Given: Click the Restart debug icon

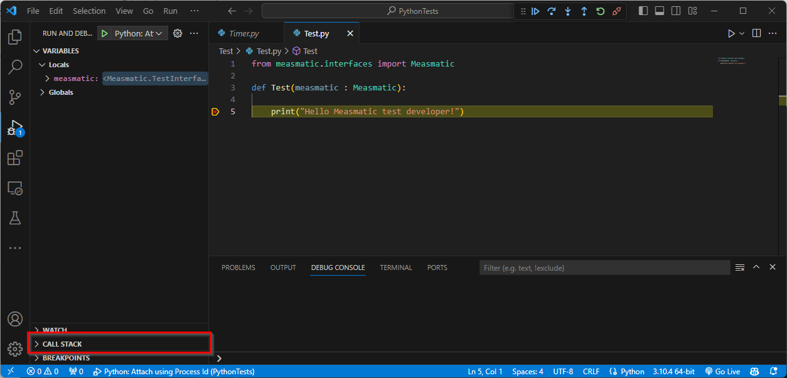Looking at the screenshot, I should (601, 11).
